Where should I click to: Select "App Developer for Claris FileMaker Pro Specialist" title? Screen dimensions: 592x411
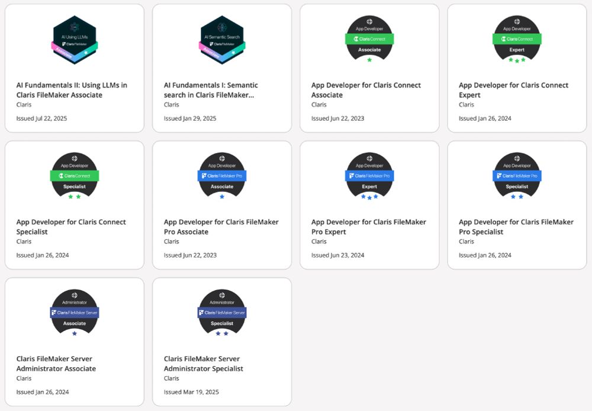point(516,227)
